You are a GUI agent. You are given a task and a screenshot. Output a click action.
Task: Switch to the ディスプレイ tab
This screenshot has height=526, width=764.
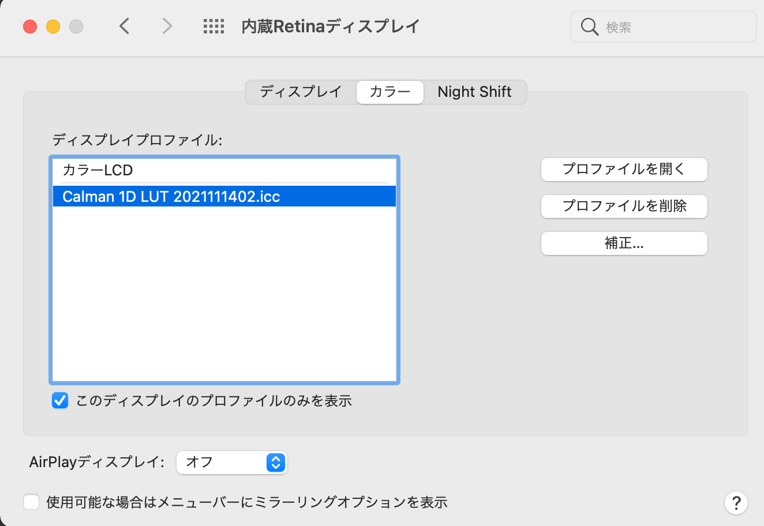tap(301, 92)
